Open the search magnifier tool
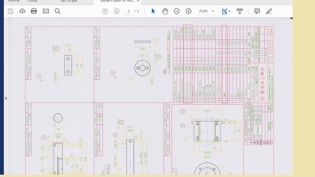 point(58,11)
